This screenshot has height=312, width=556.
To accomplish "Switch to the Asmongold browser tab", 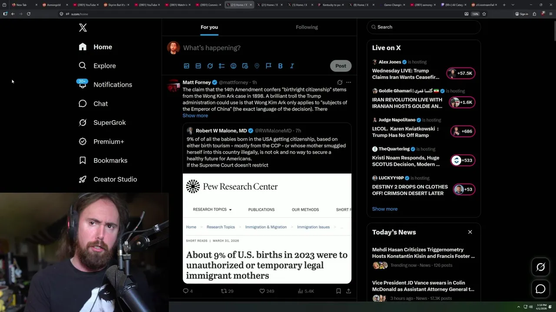I will pos(54,5).
